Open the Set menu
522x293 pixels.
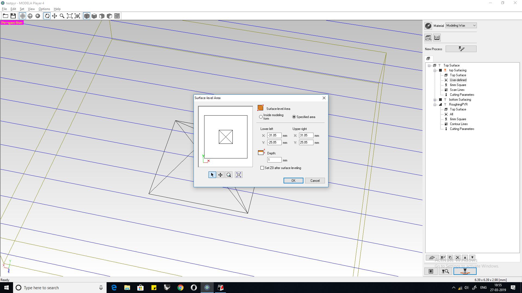[22, 9]
